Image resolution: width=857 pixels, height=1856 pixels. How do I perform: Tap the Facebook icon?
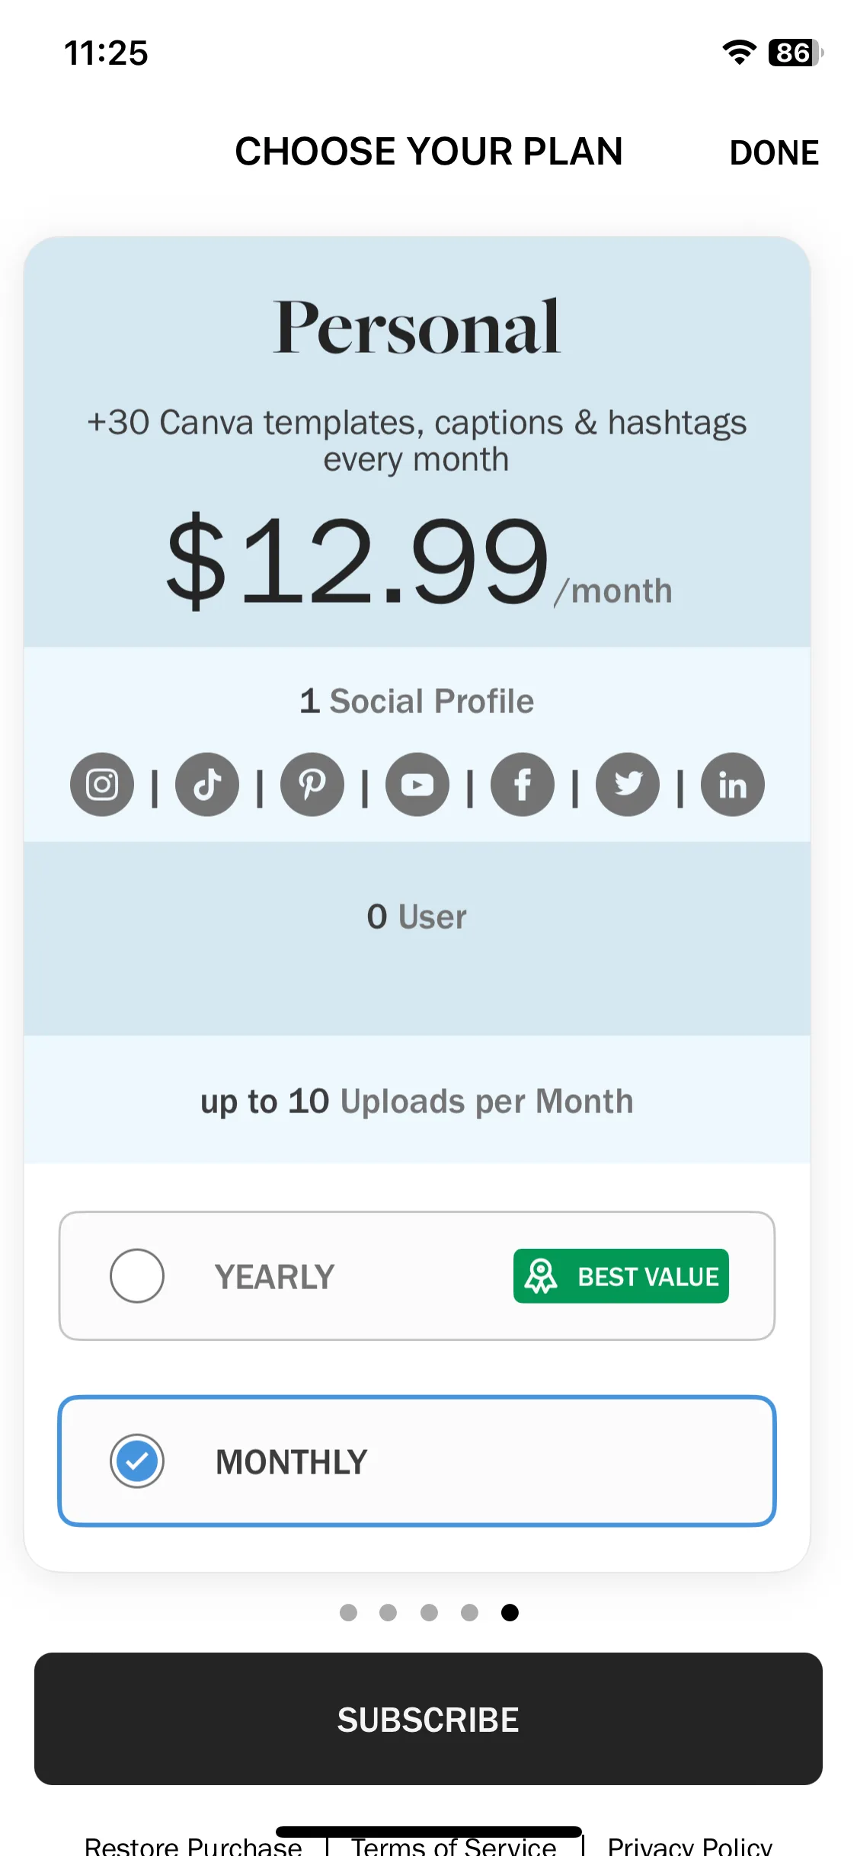point(523,785)
